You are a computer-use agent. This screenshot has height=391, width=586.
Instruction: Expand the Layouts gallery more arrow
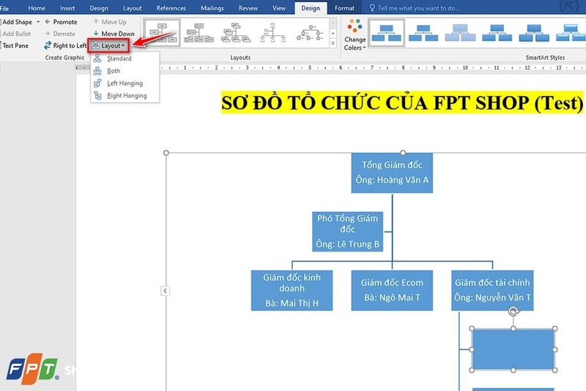click(333, 43)
